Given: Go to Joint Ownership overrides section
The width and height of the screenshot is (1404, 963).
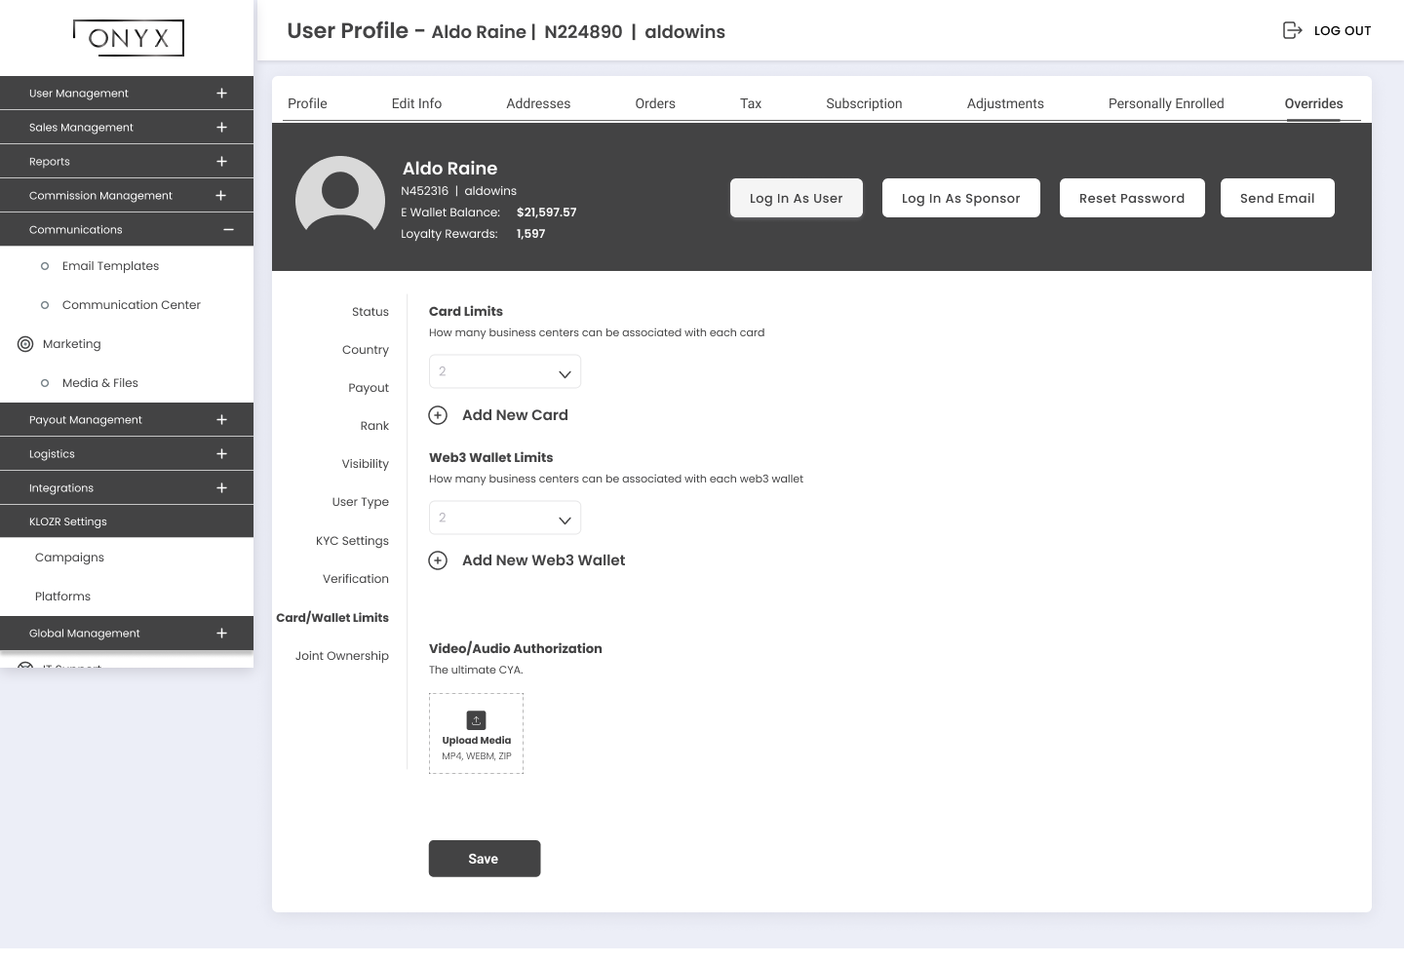Looking at the screenshot, I should [x=342, y=656].
